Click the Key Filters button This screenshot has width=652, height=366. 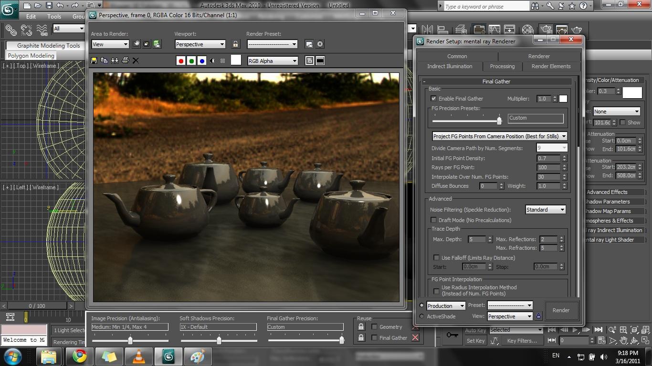pos(522,341)
